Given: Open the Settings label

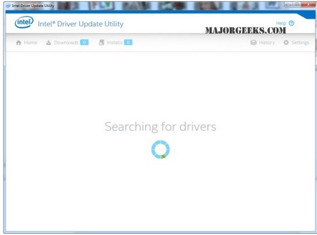Looking at the screenshot, I should [x=300, y=43].
